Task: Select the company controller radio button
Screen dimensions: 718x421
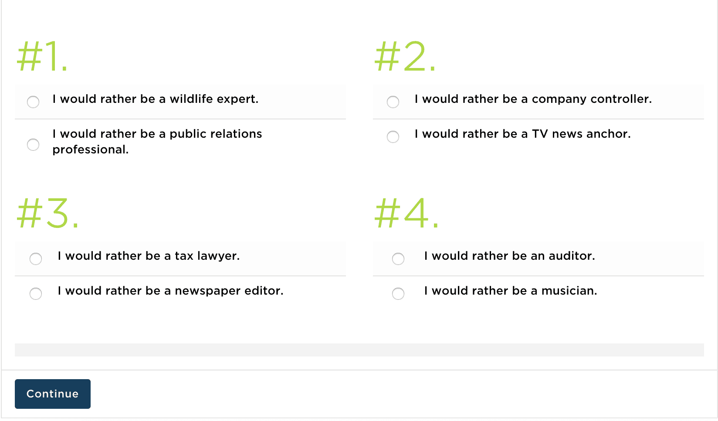Action: (393, 102)
